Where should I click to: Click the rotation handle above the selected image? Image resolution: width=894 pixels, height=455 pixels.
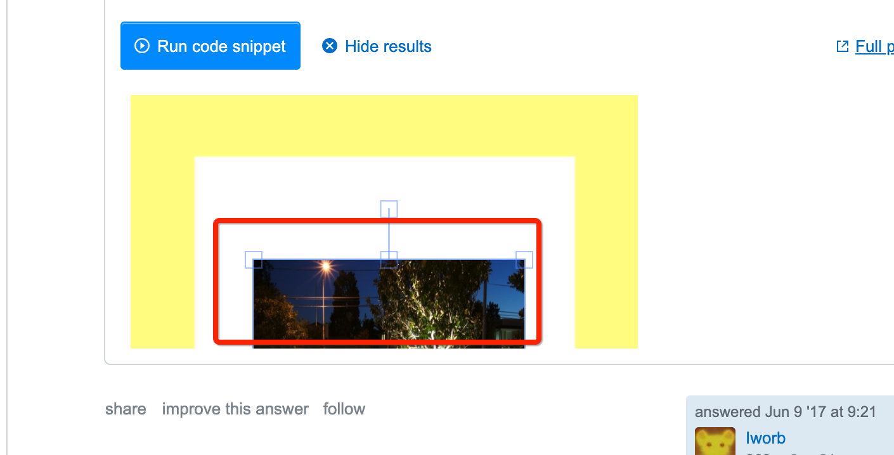[x=389, y=208]
